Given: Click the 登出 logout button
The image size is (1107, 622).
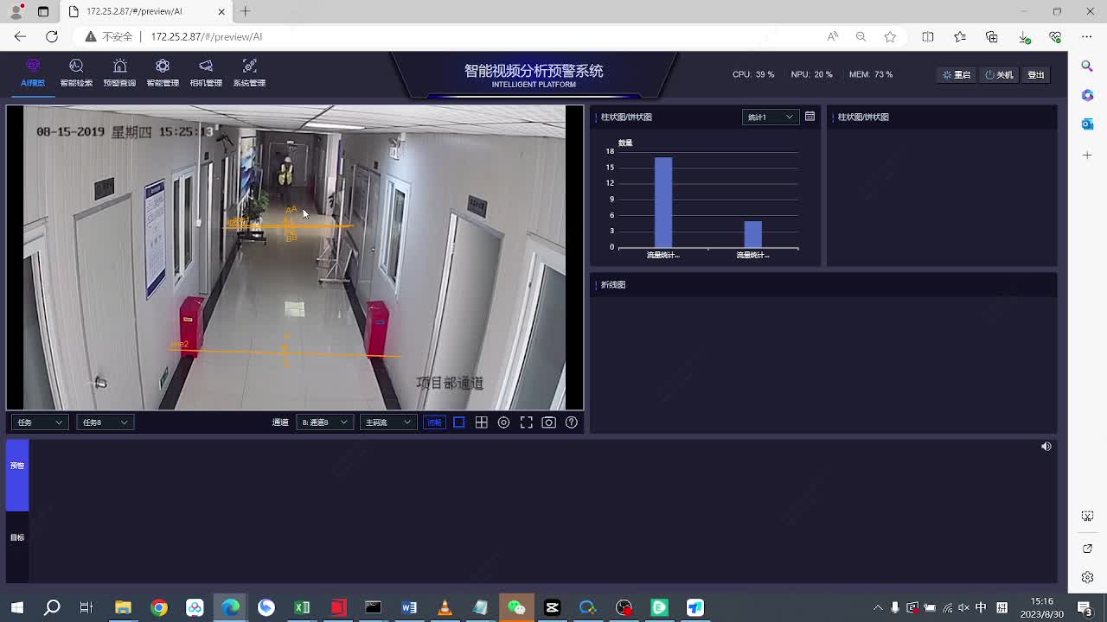Looking at the screenshot, I should point(1035,75).
